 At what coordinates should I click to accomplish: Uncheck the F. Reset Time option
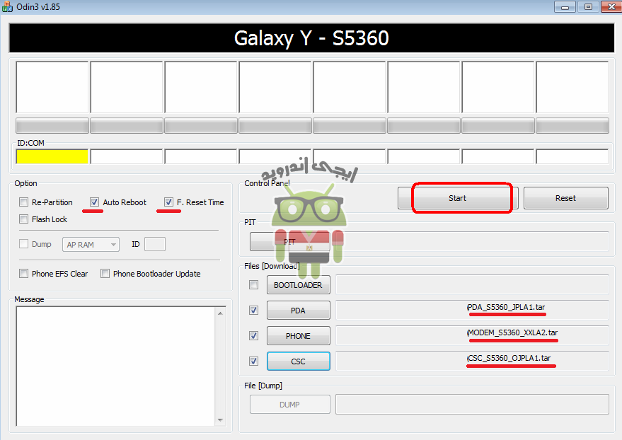168,202
